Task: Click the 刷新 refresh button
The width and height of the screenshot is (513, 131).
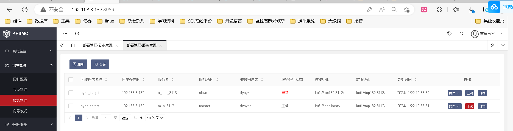Action: pos(78,64)
